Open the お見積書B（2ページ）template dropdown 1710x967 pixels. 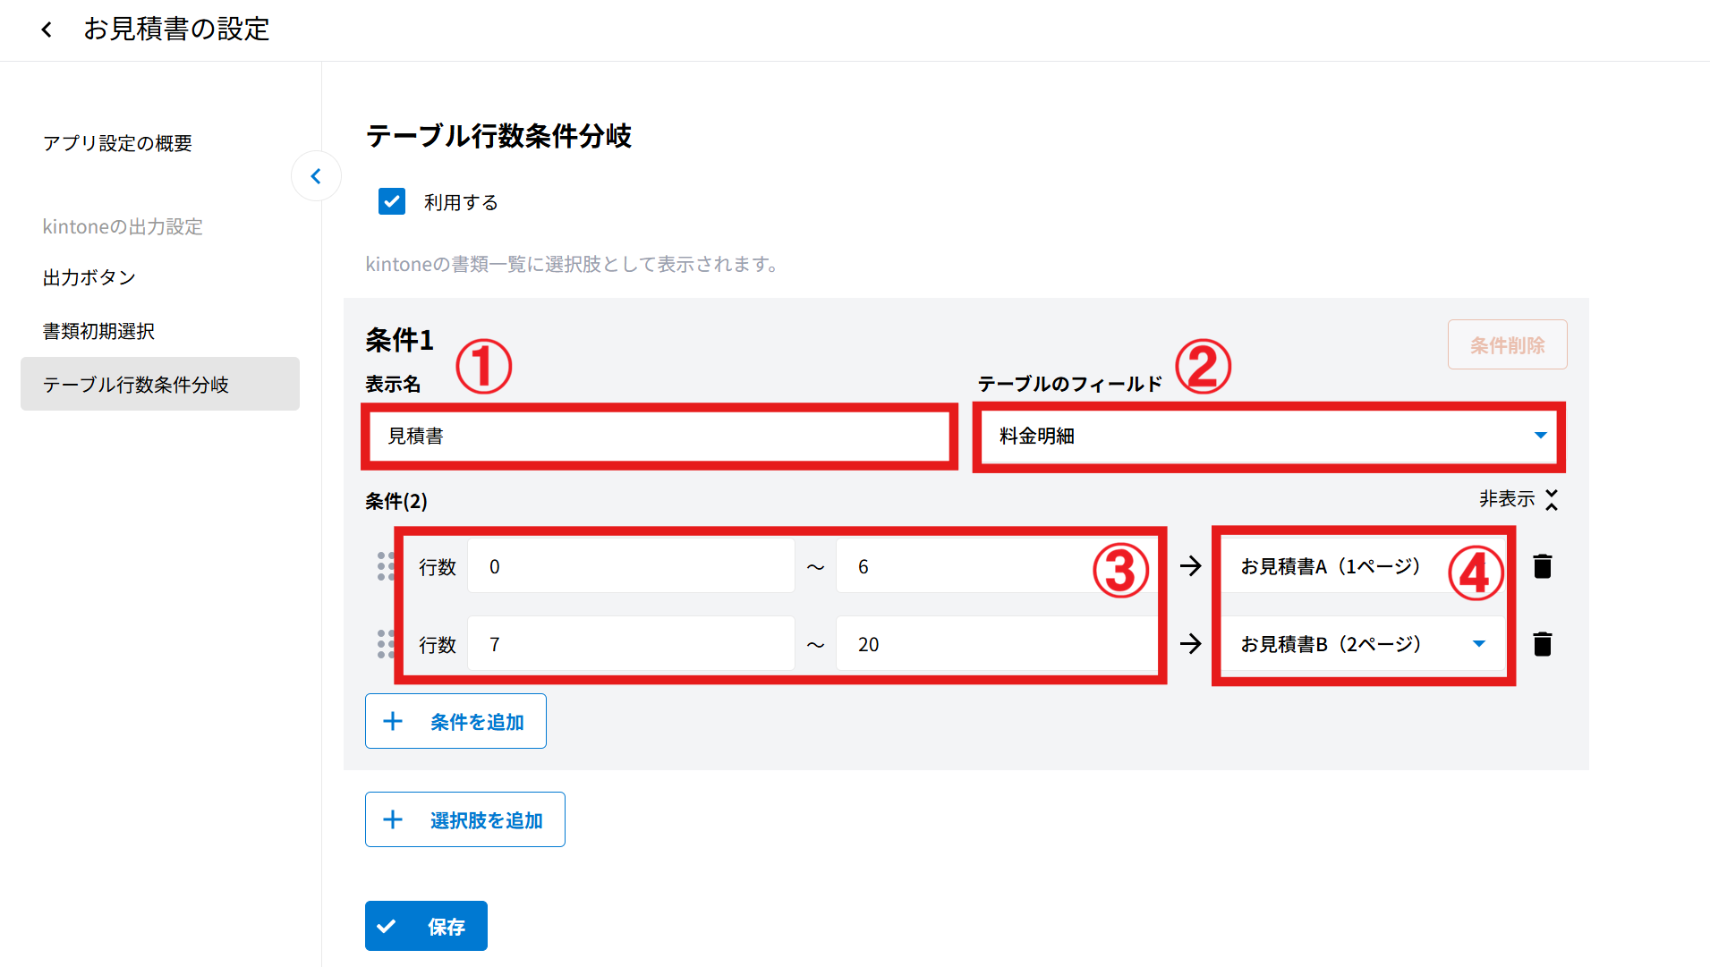point(1360,644)
